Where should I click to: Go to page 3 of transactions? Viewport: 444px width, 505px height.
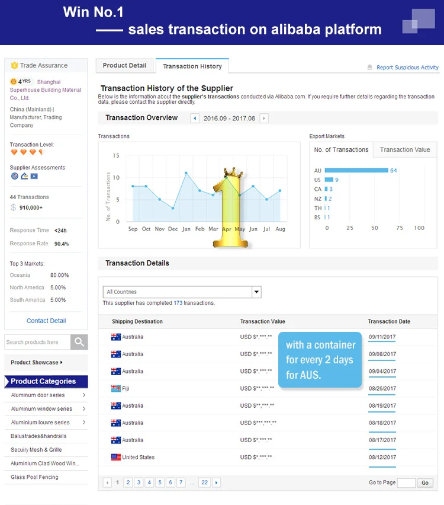point(139,482)
